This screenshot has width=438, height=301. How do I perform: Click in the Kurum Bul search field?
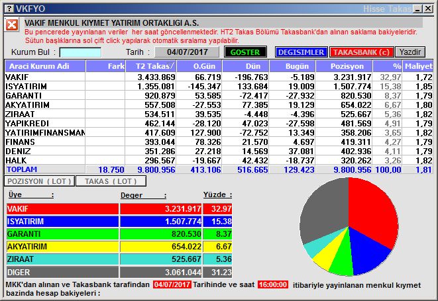pos(80,52)
